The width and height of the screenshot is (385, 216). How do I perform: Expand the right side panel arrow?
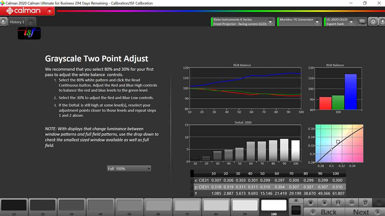click(382, 22)
